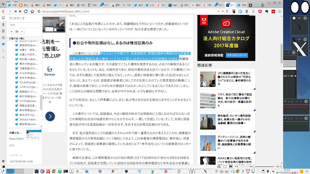310x174 pixels.
Task: Toggle the side panel visibility
Action: (3, 166)
